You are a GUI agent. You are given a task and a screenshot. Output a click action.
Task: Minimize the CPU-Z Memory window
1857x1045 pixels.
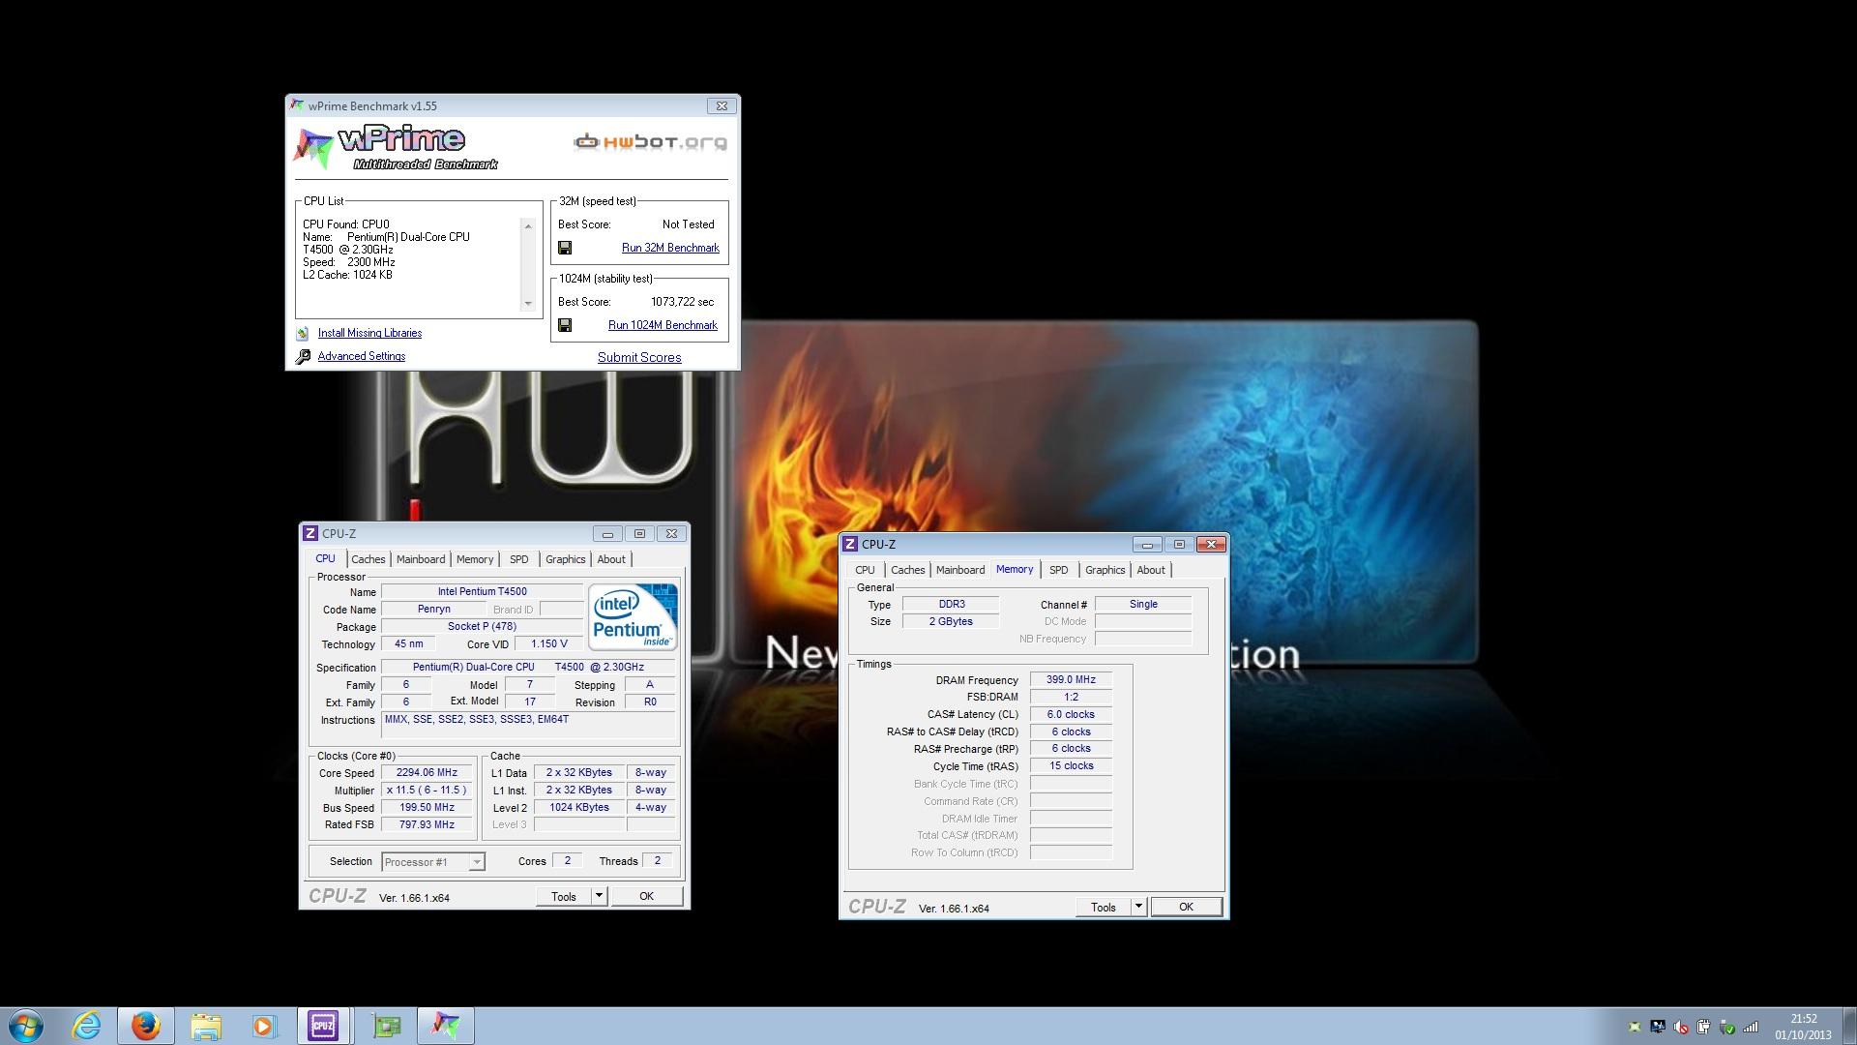1146,545
